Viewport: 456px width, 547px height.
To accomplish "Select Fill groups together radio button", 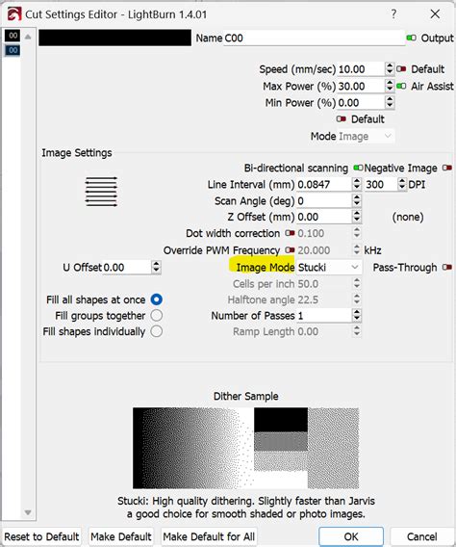I will [157, 315].
